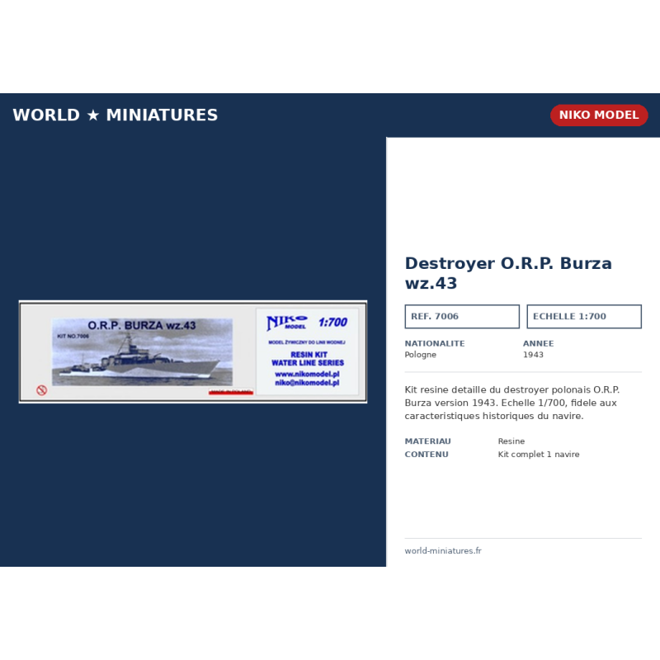
Task: Click the product description paragraph
Action: point(511,403)
